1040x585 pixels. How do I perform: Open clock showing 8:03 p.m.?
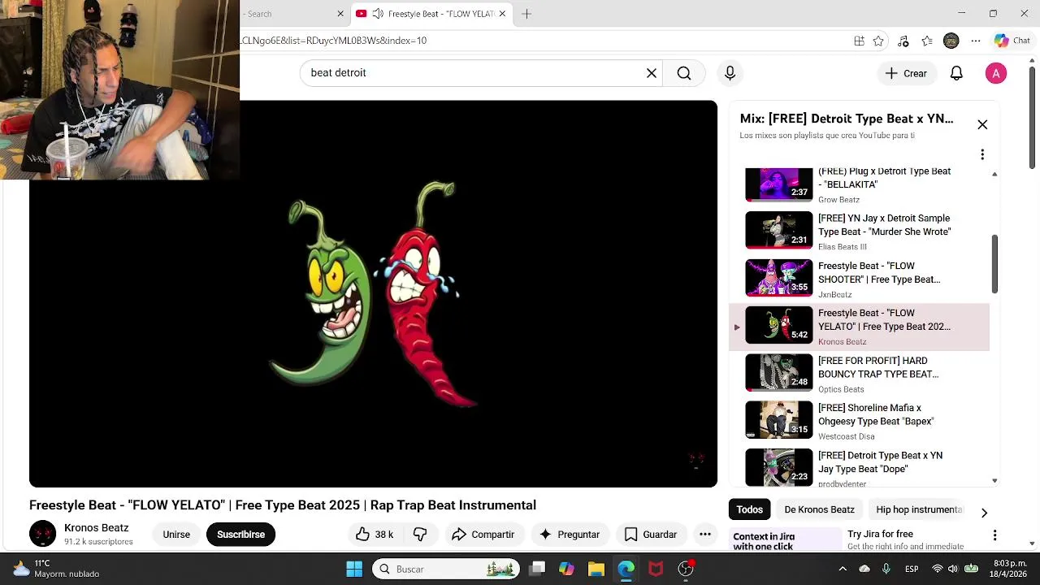tap(1009, 568)
